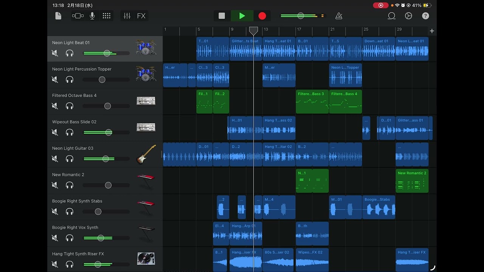Toggle the metronome icon
Viewport: 484px width, 272px height.
[339, 16]
